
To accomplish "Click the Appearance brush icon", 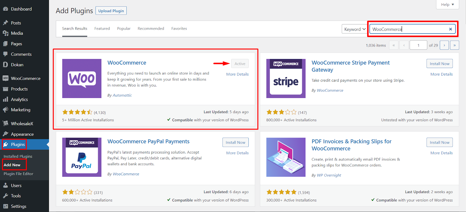I will (x=6, y=134).
